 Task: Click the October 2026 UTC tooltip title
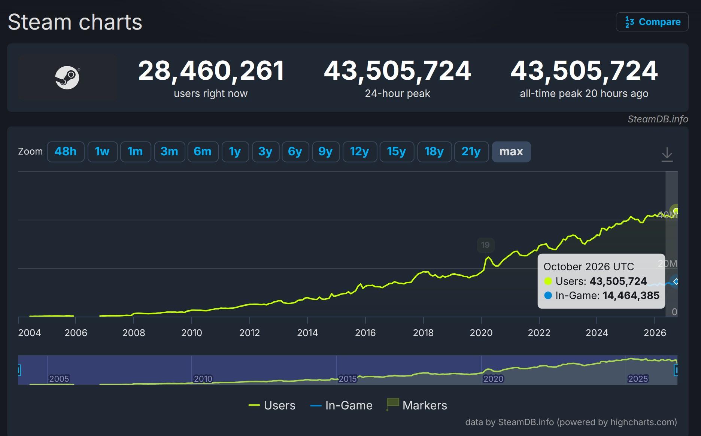tap(589, 266)
